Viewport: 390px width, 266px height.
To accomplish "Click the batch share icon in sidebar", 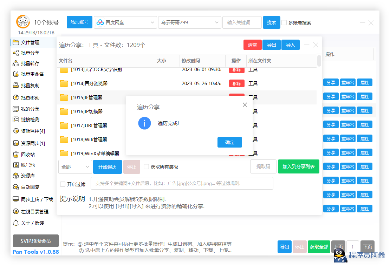I will (15, 53).
